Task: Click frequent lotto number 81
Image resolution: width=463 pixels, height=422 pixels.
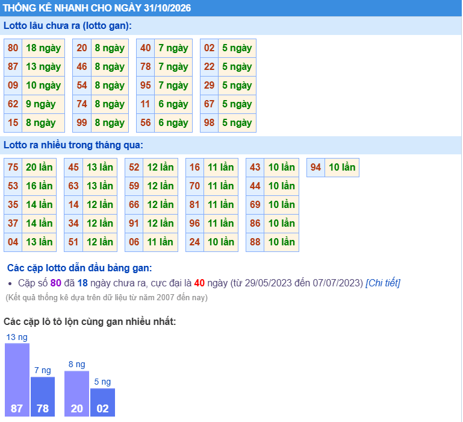Action: click(x=194, y=204)
